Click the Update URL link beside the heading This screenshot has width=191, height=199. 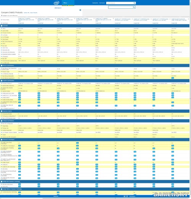coord(26,13)
